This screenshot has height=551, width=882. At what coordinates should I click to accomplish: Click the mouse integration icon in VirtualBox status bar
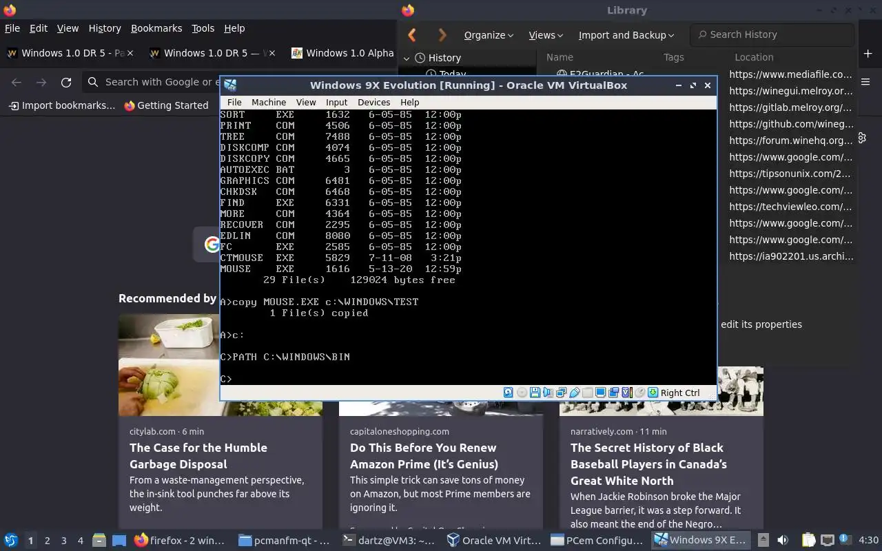pos(639,393)
